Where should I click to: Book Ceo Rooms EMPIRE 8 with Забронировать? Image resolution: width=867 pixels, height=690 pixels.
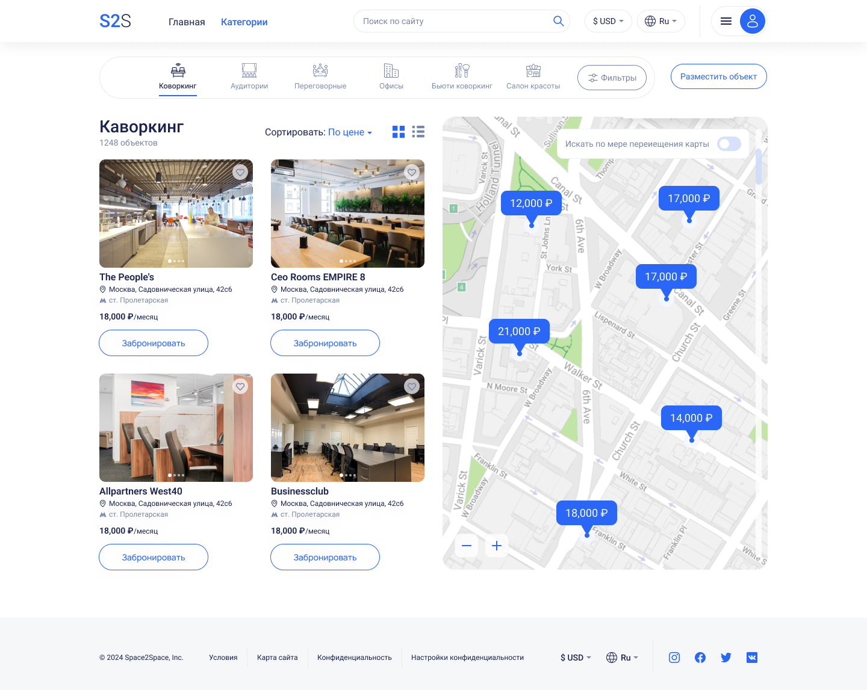click(325, 343)
